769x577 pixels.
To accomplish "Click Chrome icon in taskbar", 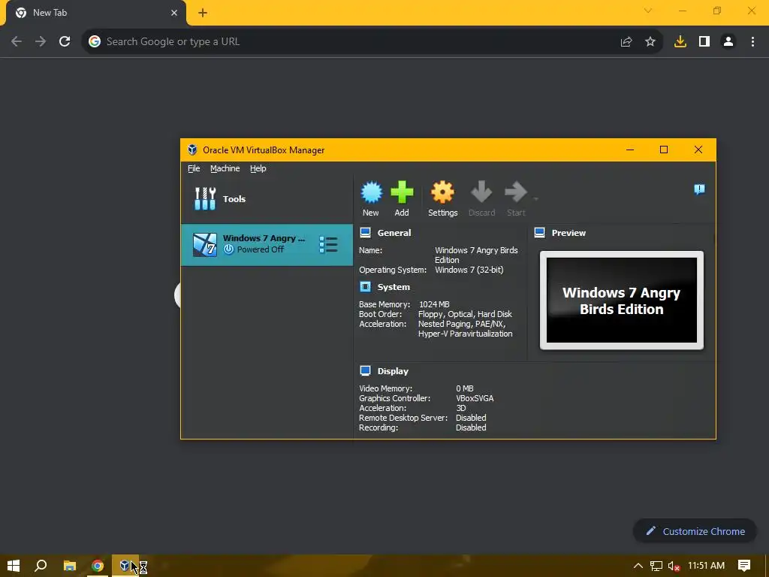I will (98, 566).
